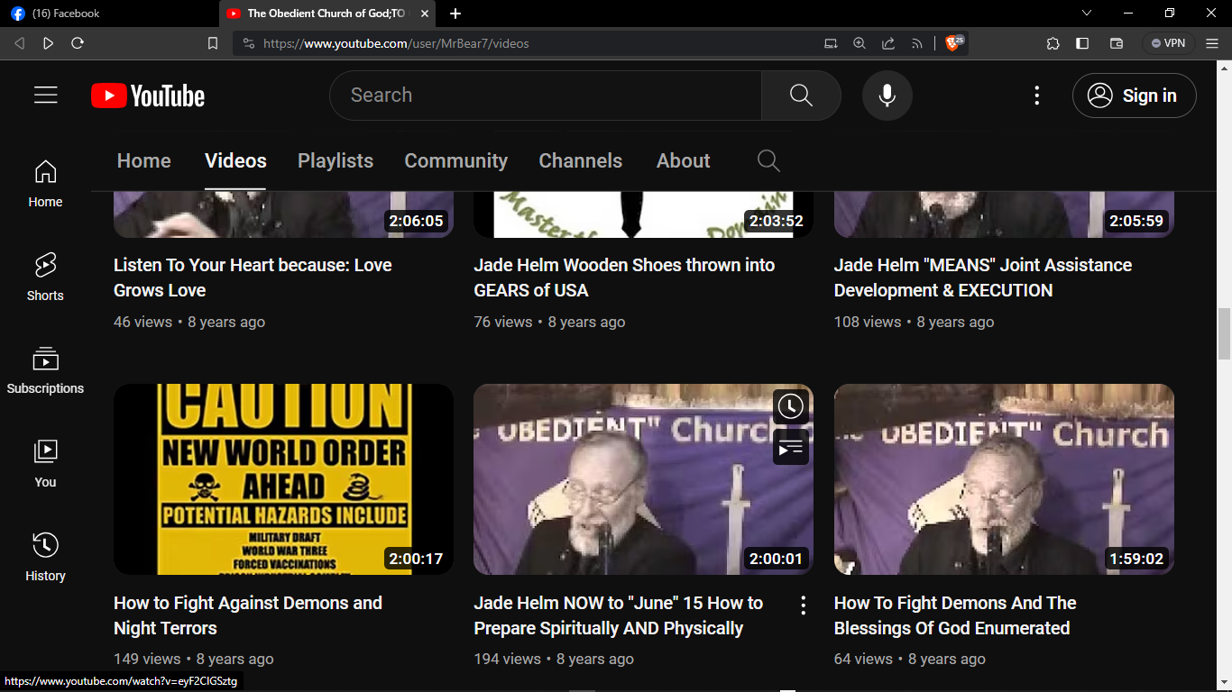Open the Community tab

[x=455, y=160]
